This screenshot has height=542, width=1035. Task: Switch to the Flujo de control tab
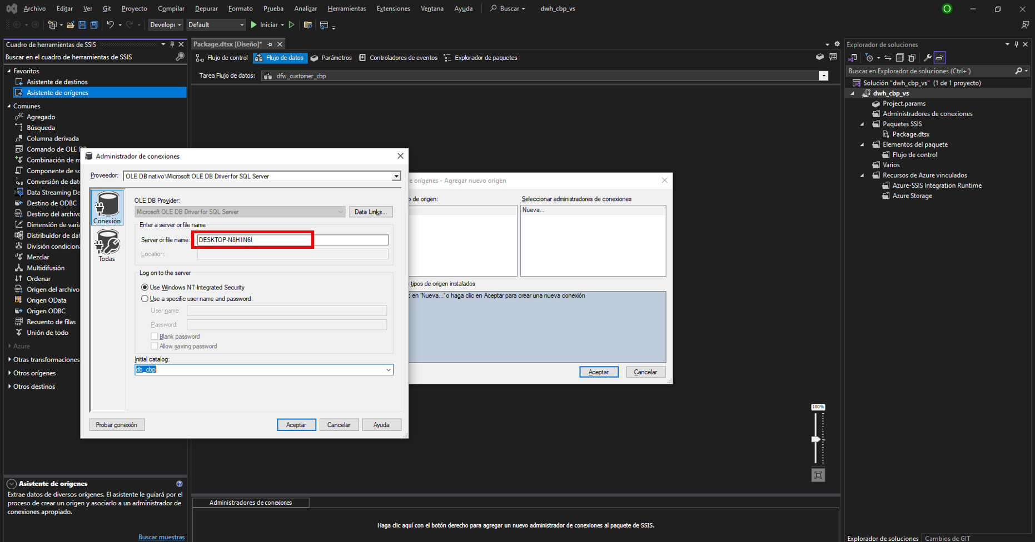222,58
